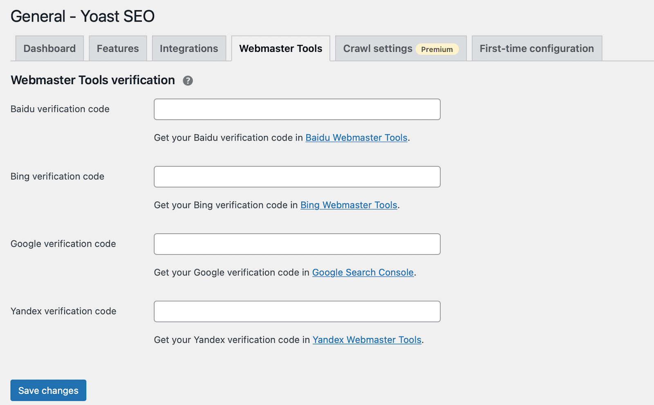
Task: Open the Google Search Console link
Action: pos(363,272)
